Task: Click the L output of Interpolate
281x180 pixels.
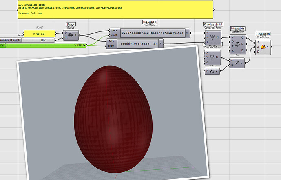Action: pyautogui.click(x=242, y=44)
